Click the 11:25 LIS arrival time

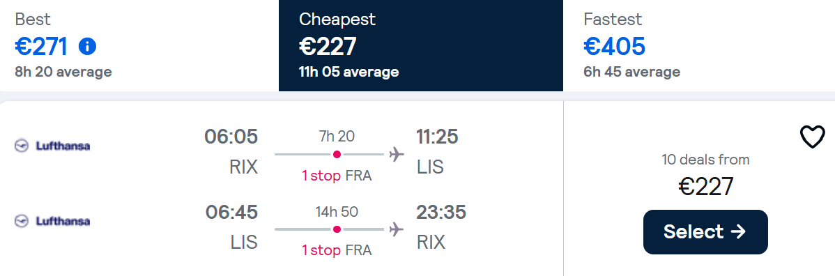[437, 137]
